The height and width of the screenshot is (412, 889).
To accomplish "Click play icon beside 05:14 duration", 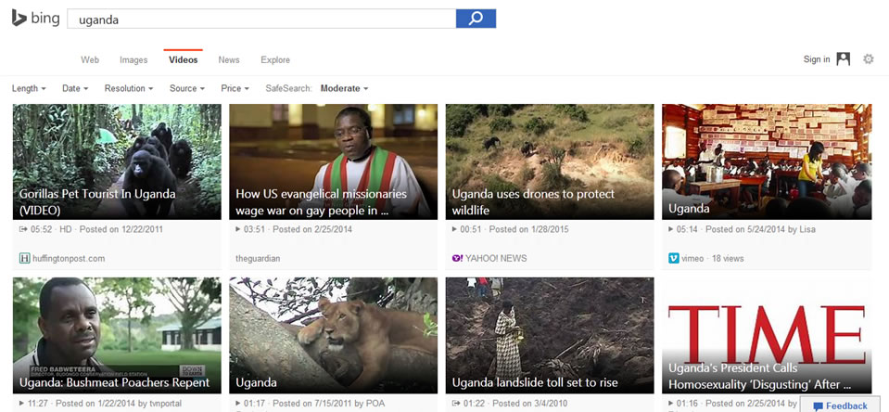I will (x=671, y=229).
